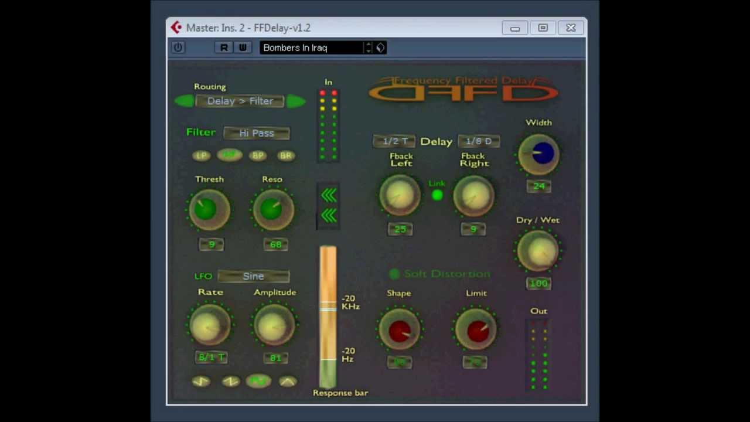Click the DFFD Frequency Filtered Delay logo
The height and width of the screenshot is (422, 750).
point(463,89)
